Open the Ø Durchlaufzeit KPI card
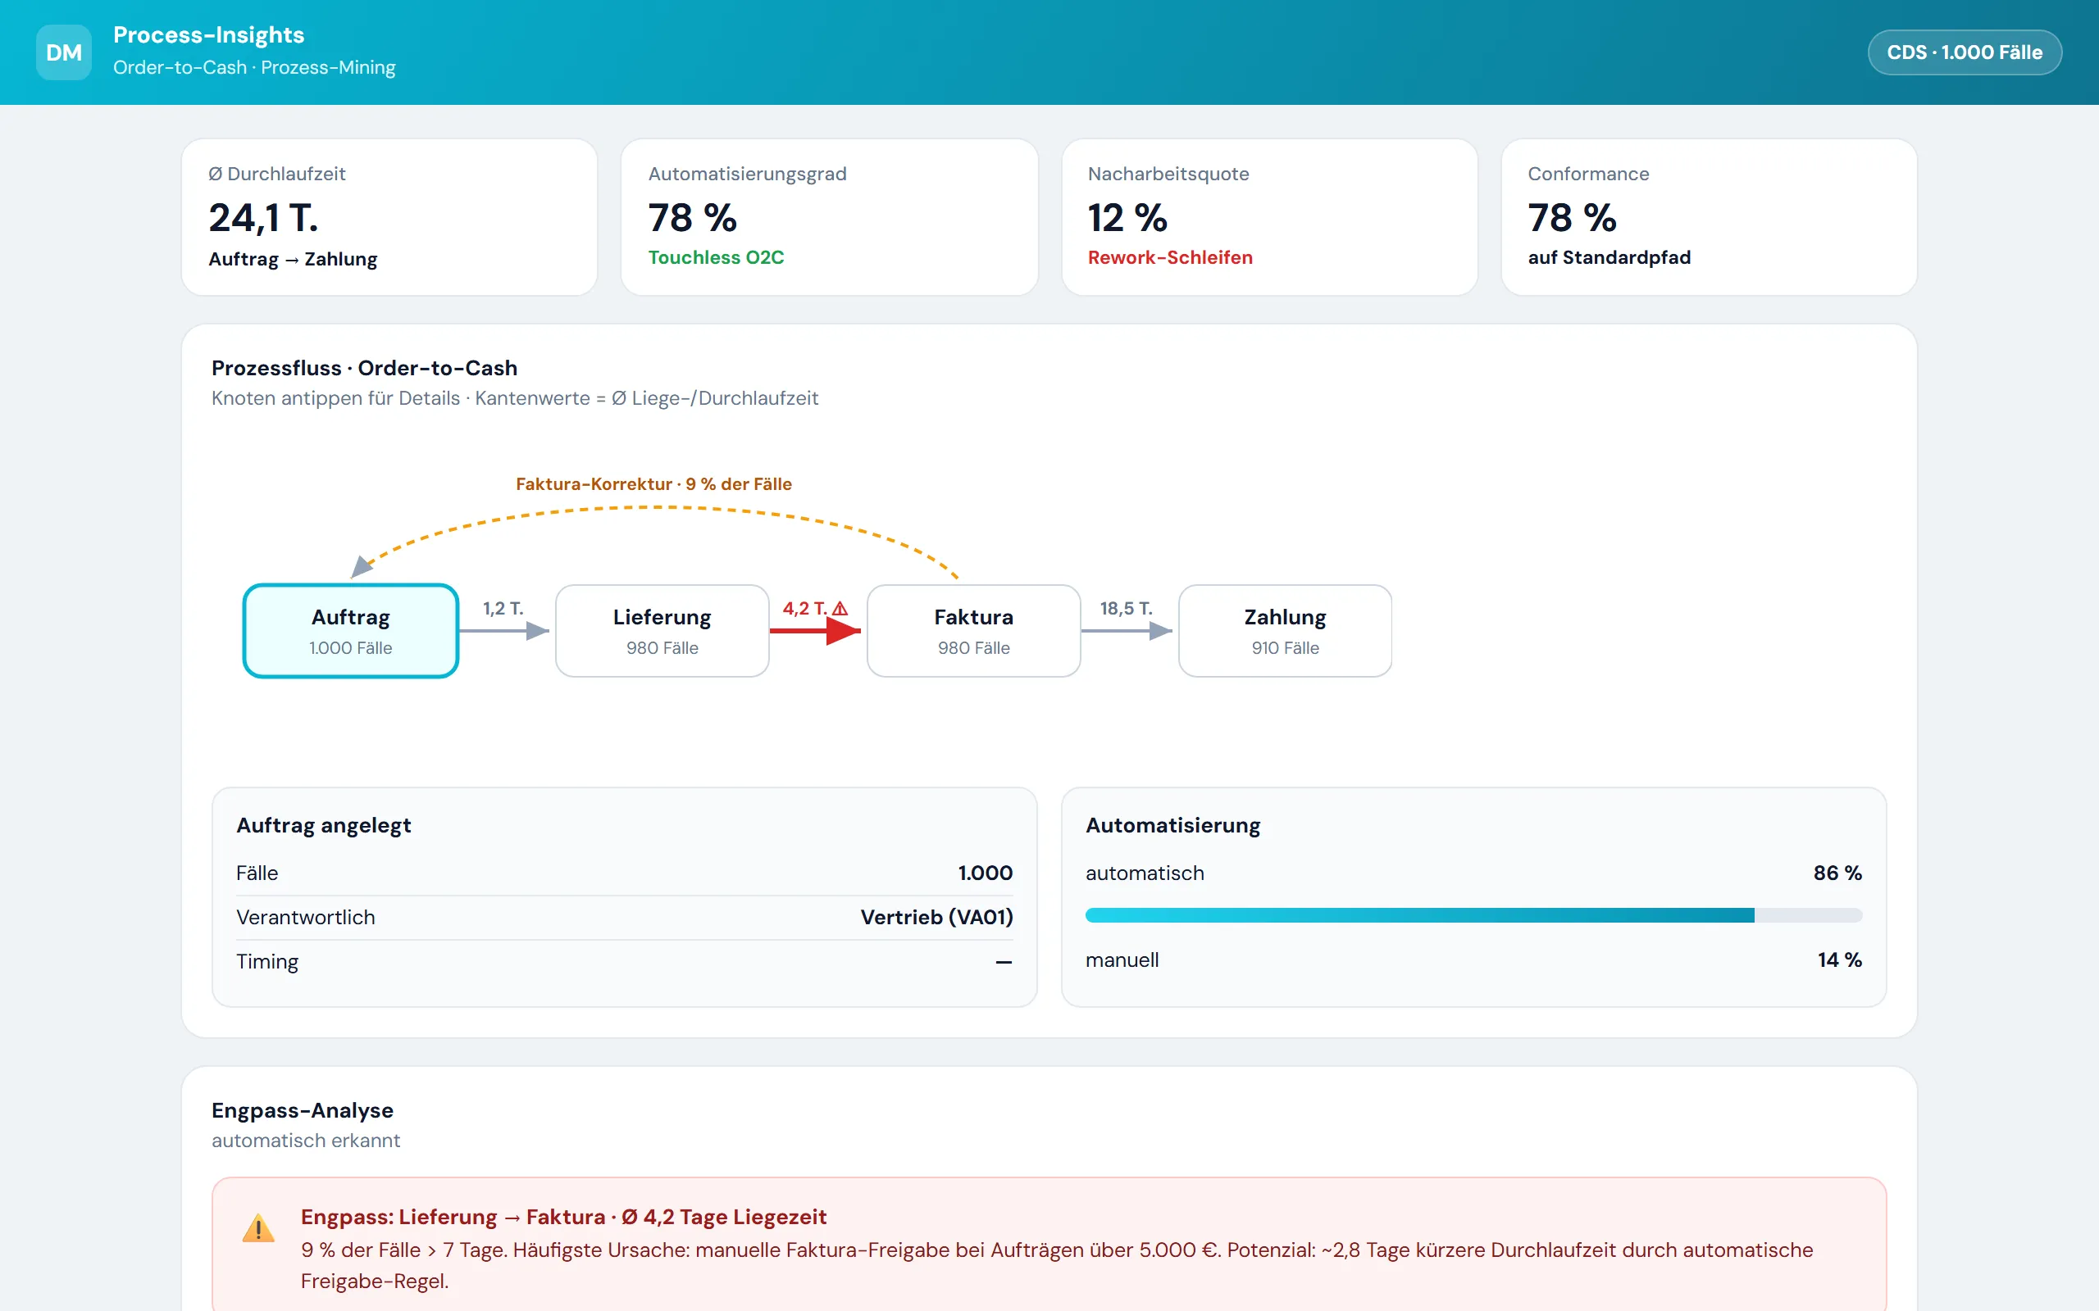Image resolution: width=2099 pixels, height=1311 pixels. 389,217
